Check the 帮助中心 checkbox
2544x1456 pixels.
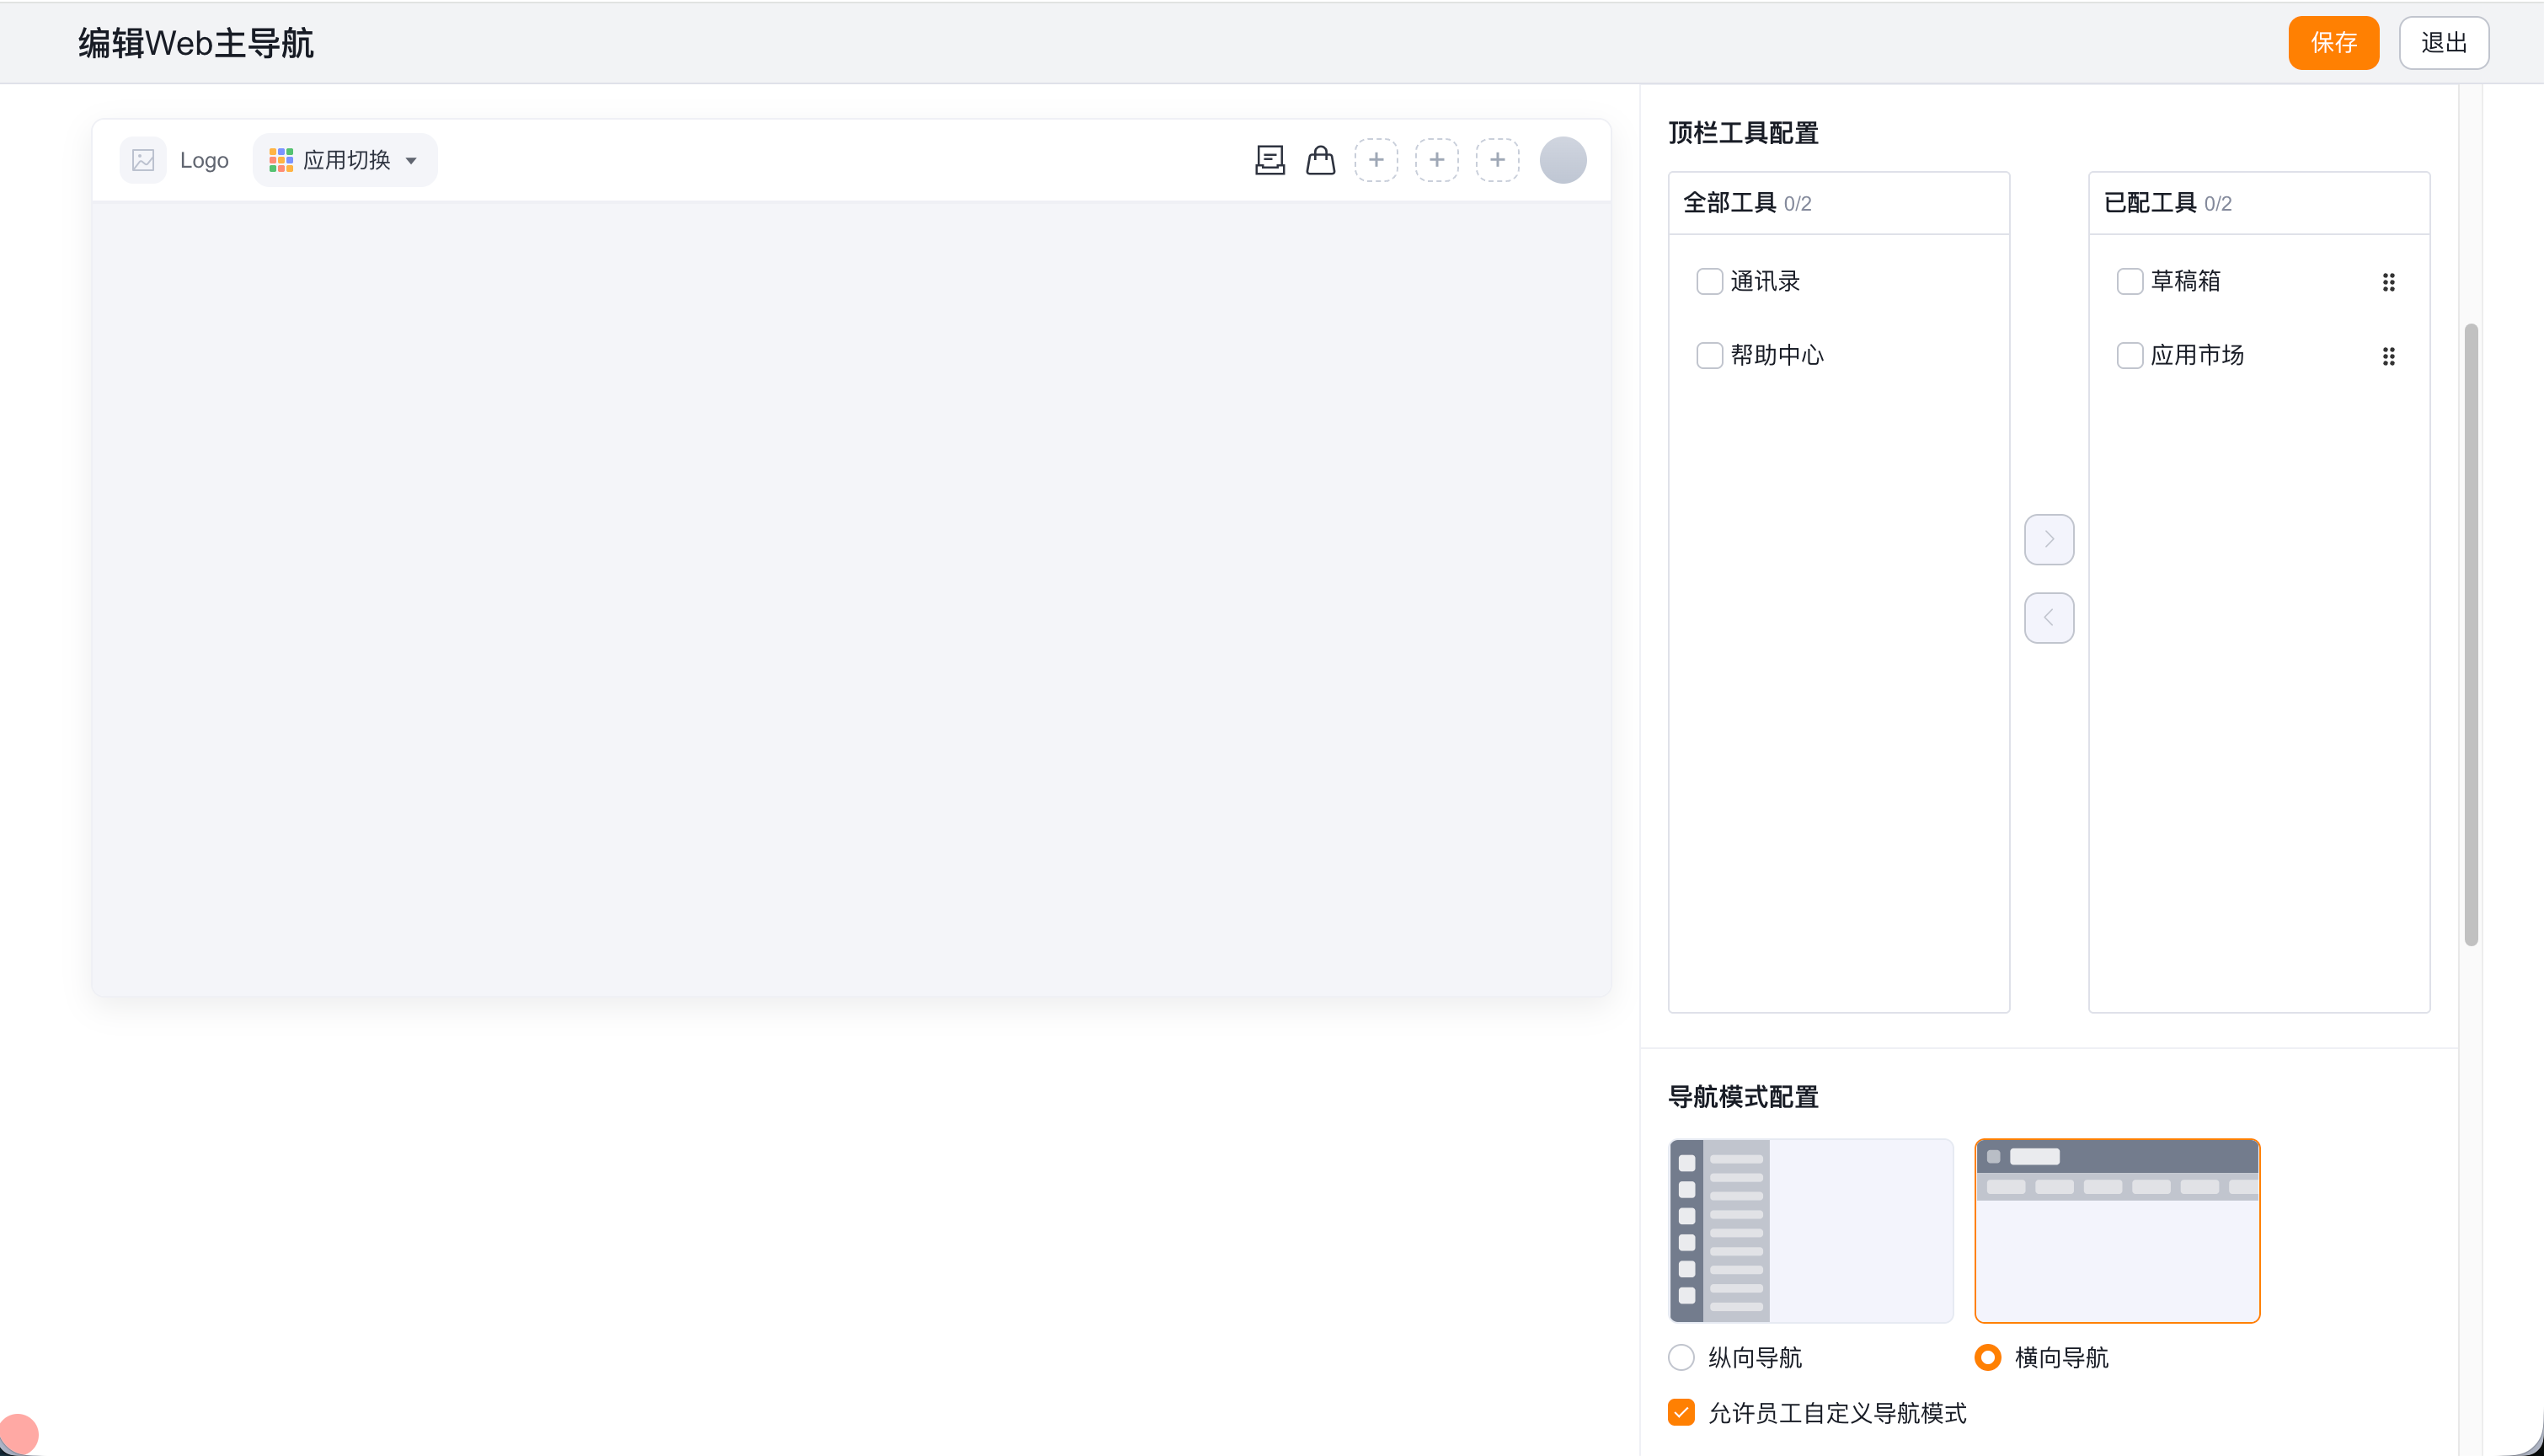[1709, 356]
